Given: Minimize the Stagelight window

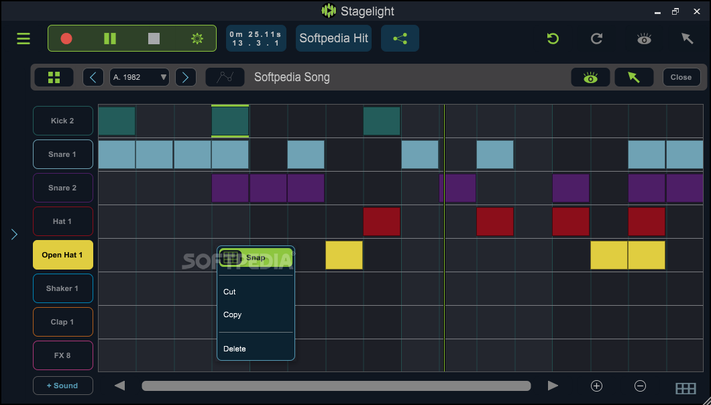Looking at the screenshot, I should (x=657, y=13).
